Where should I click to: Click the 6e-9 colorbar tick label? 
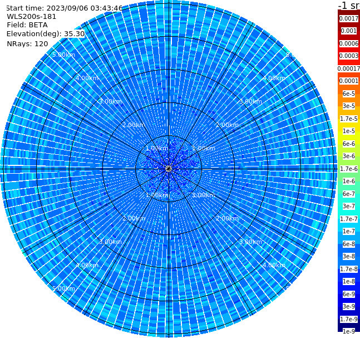[348, 294]
